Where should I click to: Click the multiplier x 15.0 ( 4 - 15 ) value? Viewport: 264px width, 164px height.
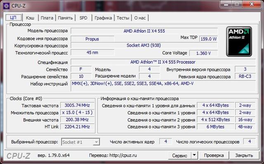click(77, 112)
